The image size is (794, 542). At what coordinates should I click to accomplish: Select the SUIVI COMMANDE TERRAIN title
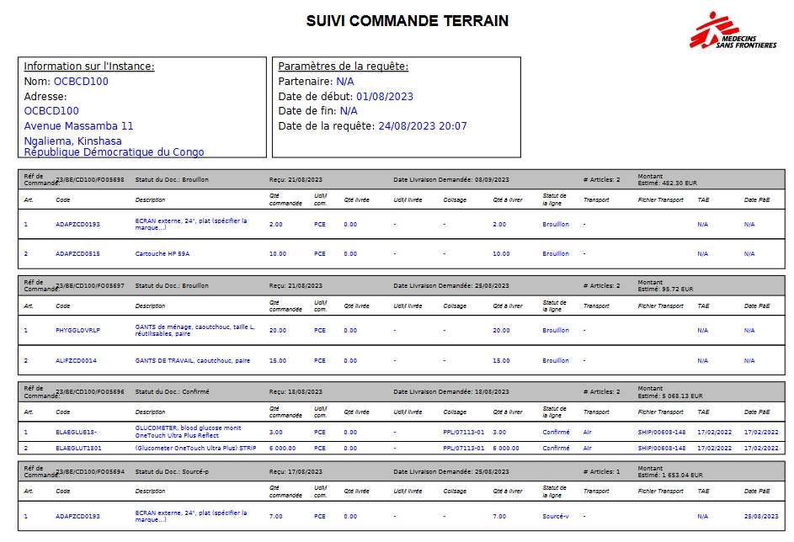click(x=407, y=21)
